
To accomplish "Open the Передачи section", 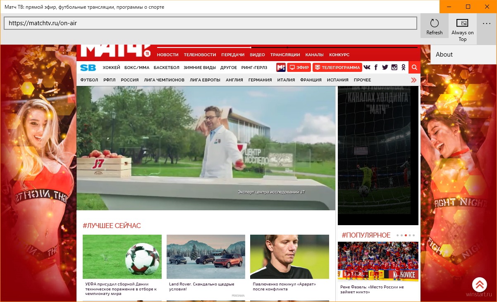I will [x=233, y=55].
